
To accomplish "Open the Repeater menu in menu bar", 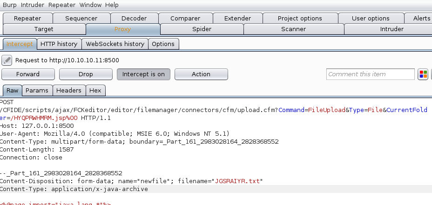I will [62, 5].
